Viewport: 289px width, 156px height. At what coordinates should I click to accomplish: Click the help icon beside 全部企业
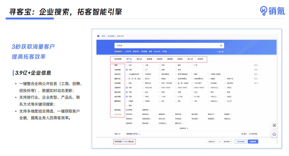[220, 142]
